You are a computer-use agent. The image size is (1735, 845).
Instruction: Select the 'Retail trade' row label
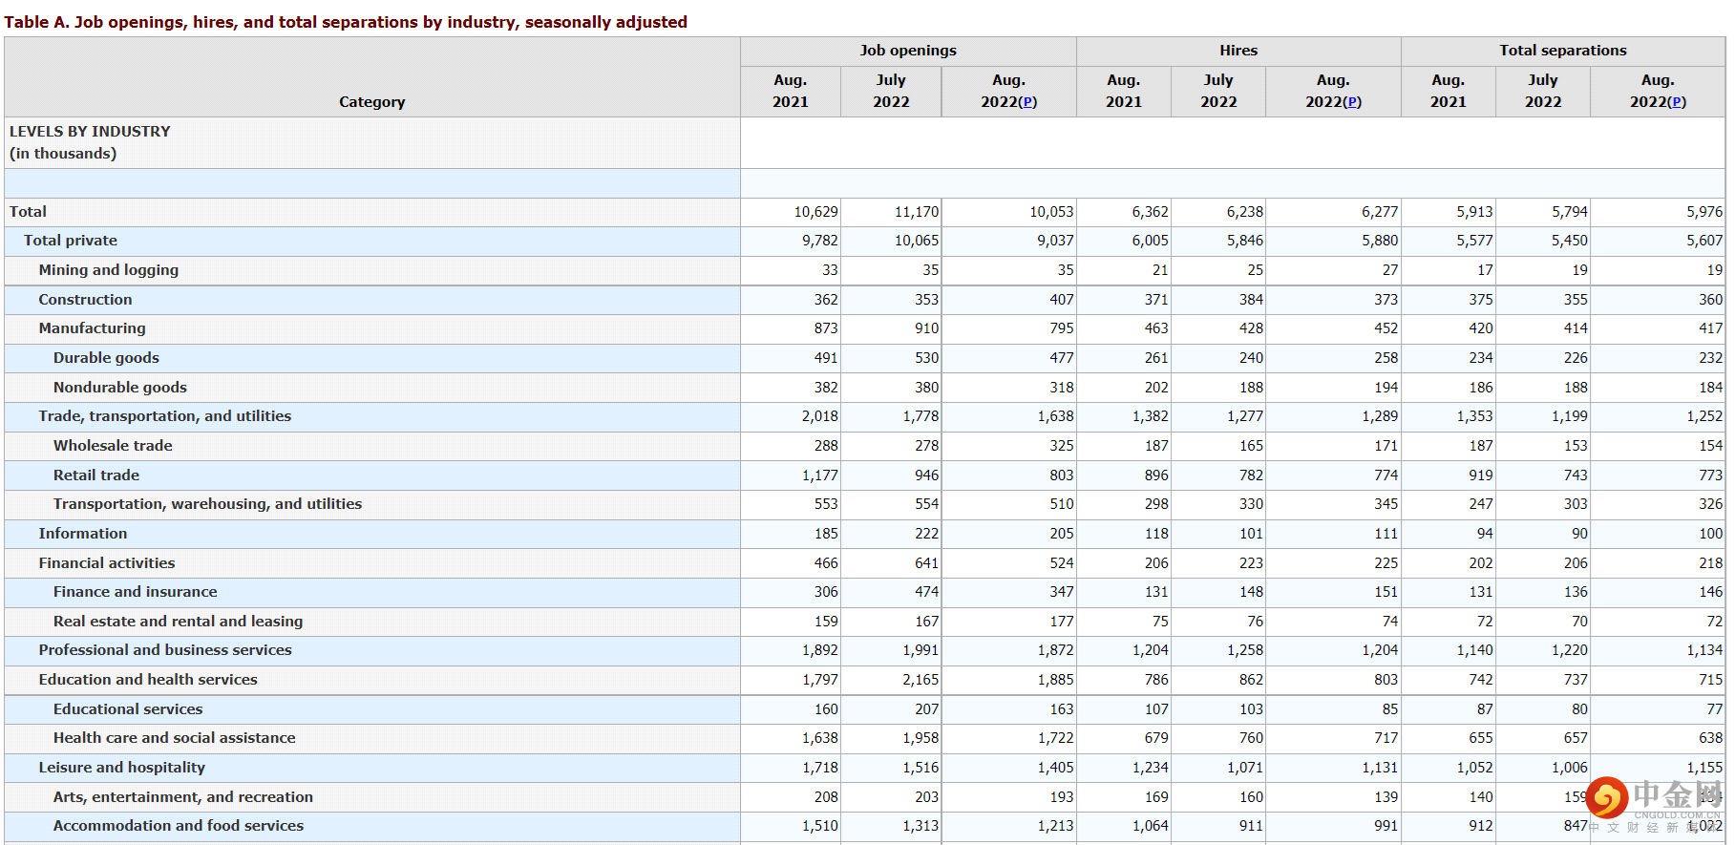coord(96,475)
